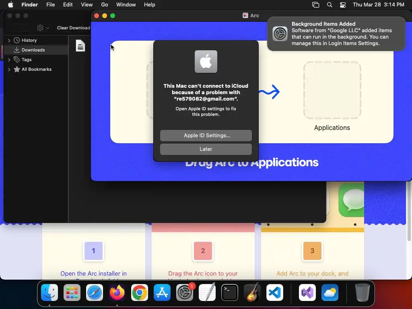The width and height of the screenshot is (412, 309).
Task: Open the Finder menu
Action: click(x=30, y=5)
